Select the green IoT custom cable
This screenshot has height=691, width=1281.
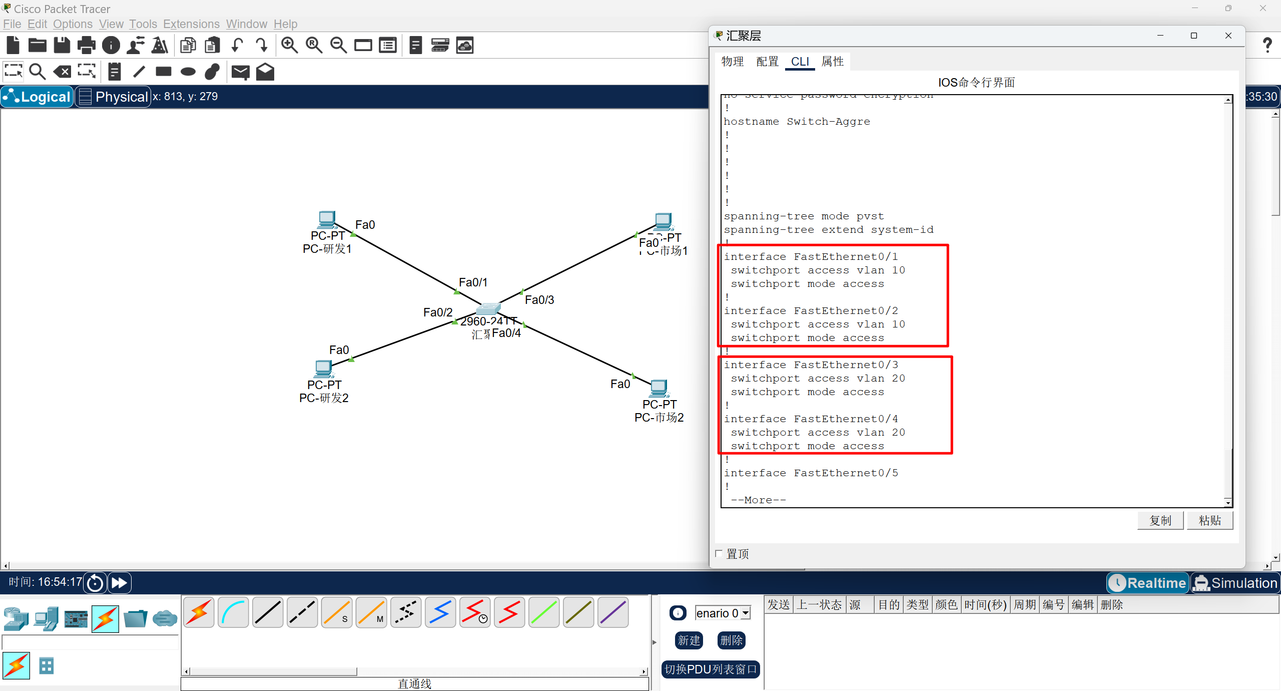544,612
